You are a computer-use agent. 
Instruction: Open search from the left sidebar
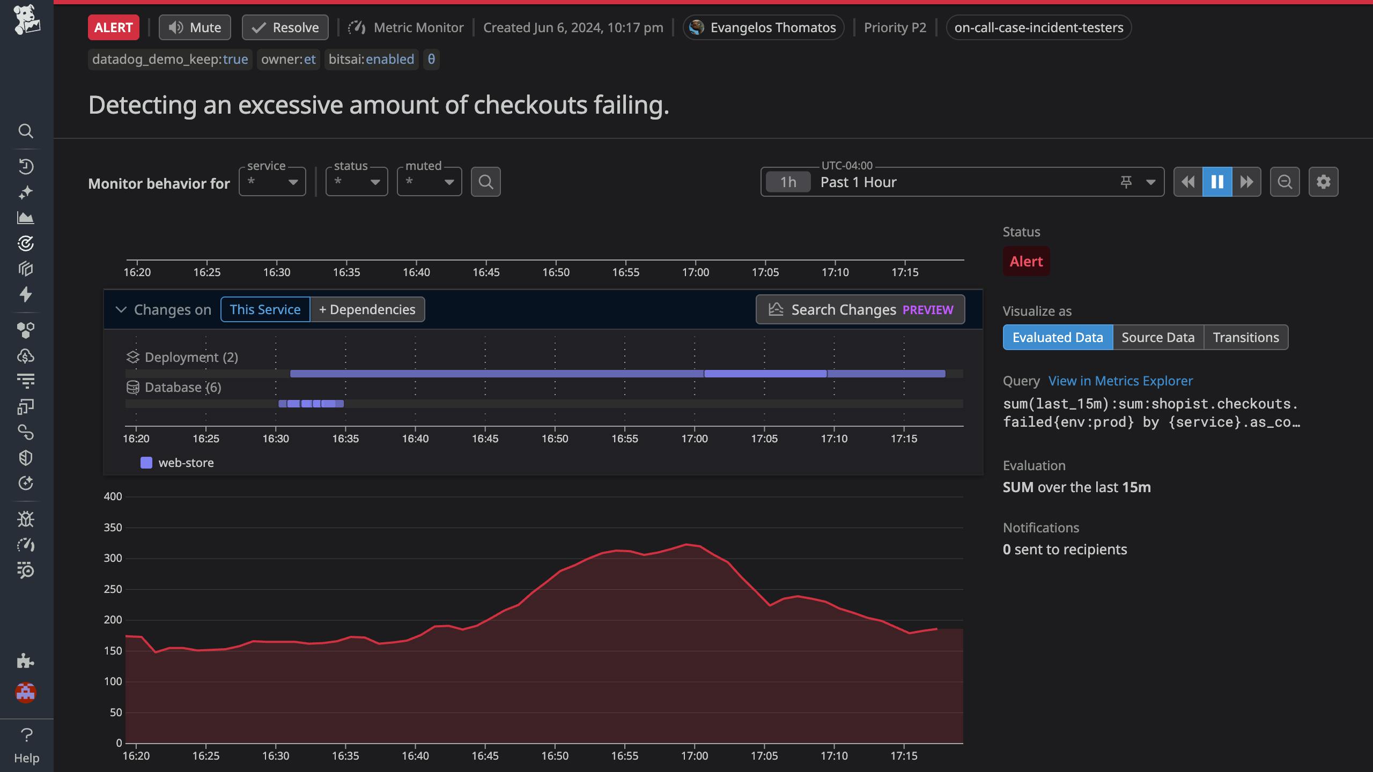coord(26,131)
